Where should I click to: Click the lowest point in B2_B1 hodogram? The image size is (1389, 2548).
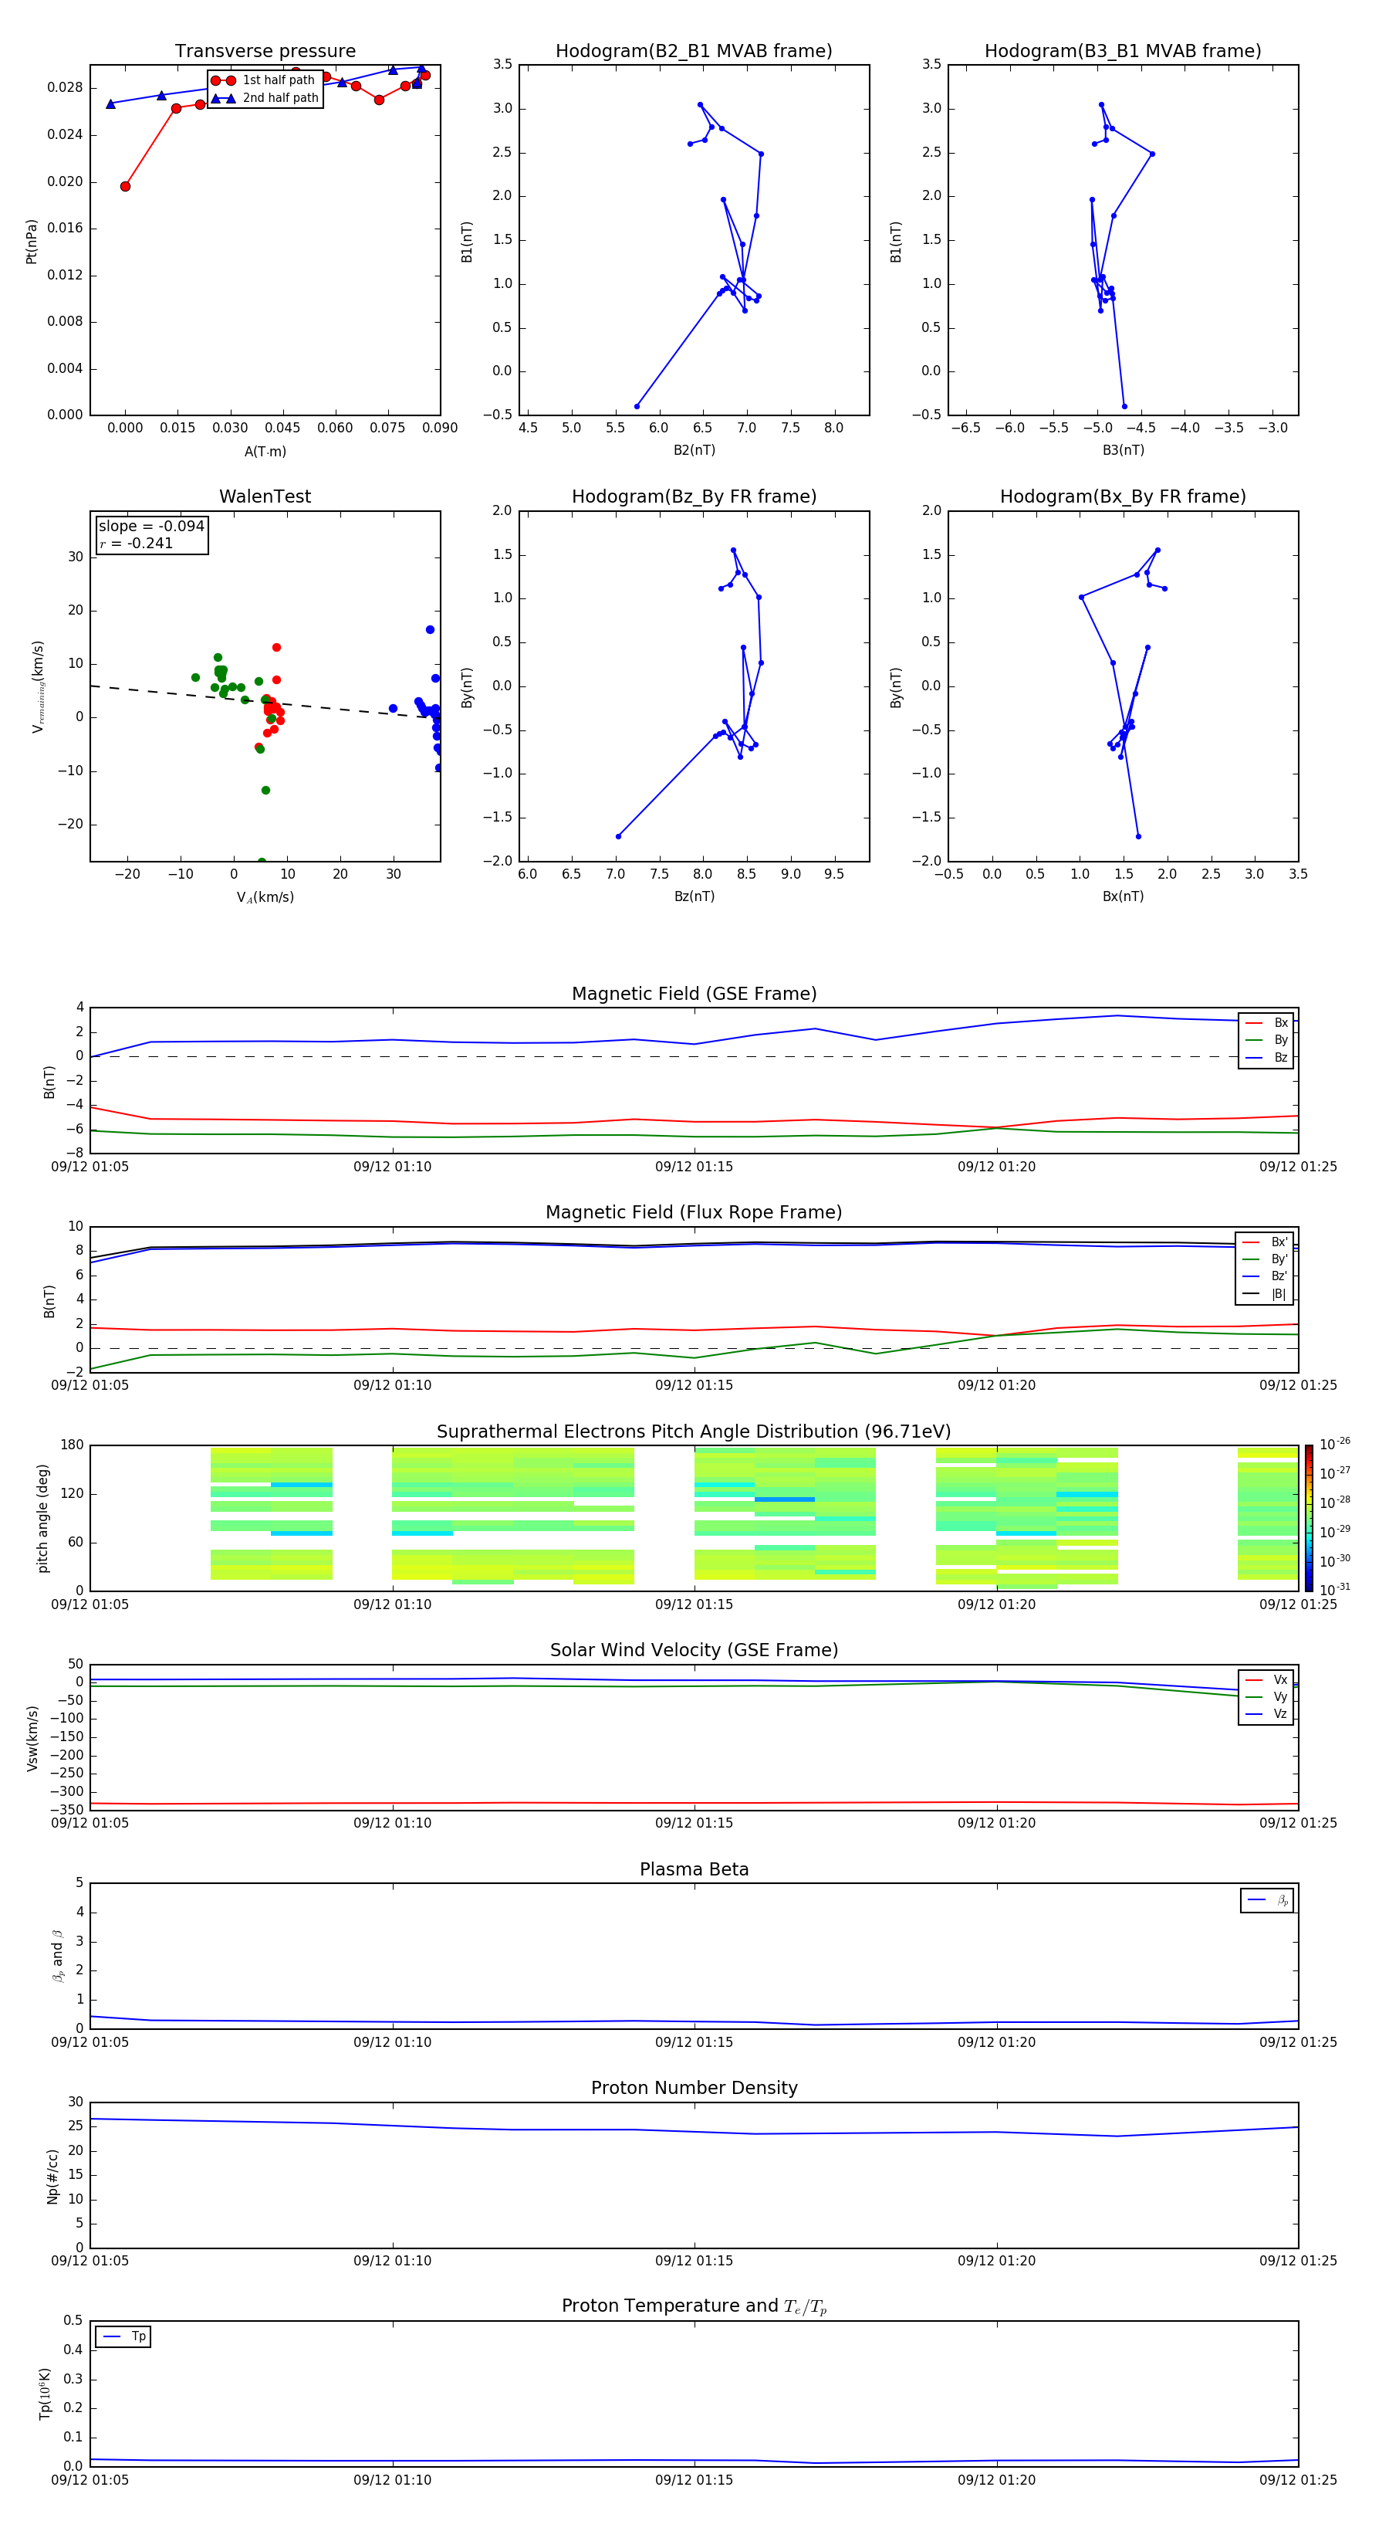[637, 407]
